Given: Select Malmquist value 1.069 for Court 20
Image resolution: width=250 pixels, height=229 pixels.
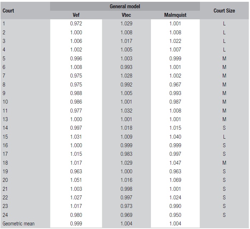Looking at the screenshot, I should (x=175, y=180).
